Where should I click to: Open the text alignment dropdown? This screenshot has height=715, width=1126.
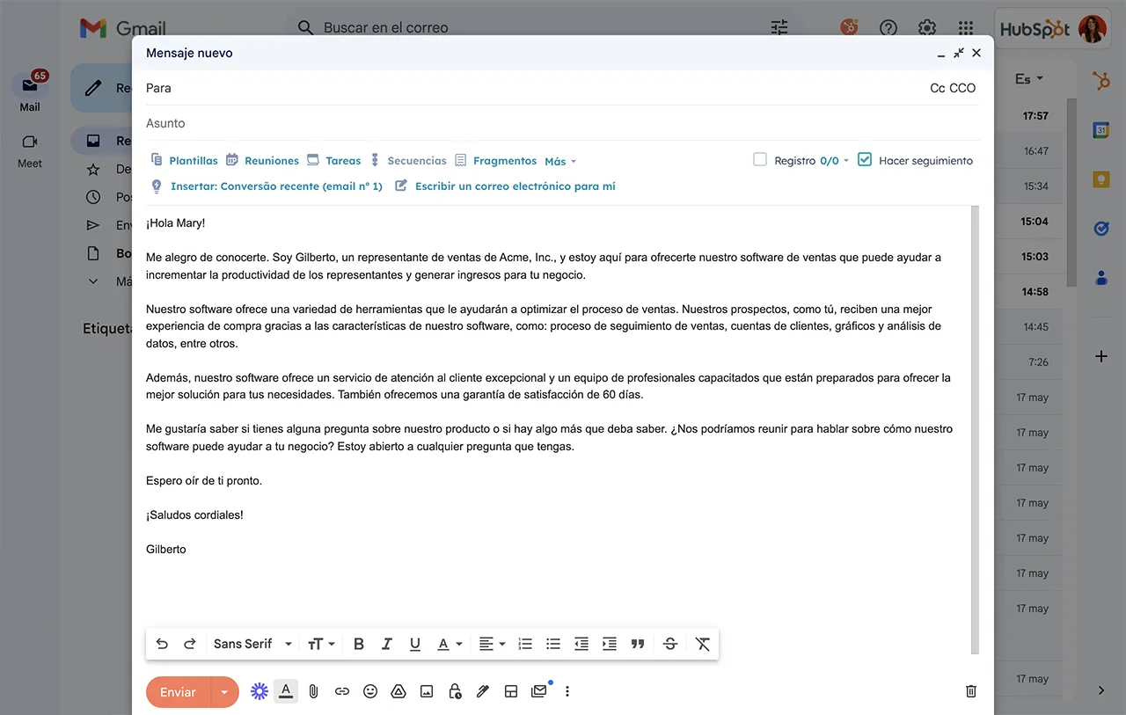tap(491, 644)
